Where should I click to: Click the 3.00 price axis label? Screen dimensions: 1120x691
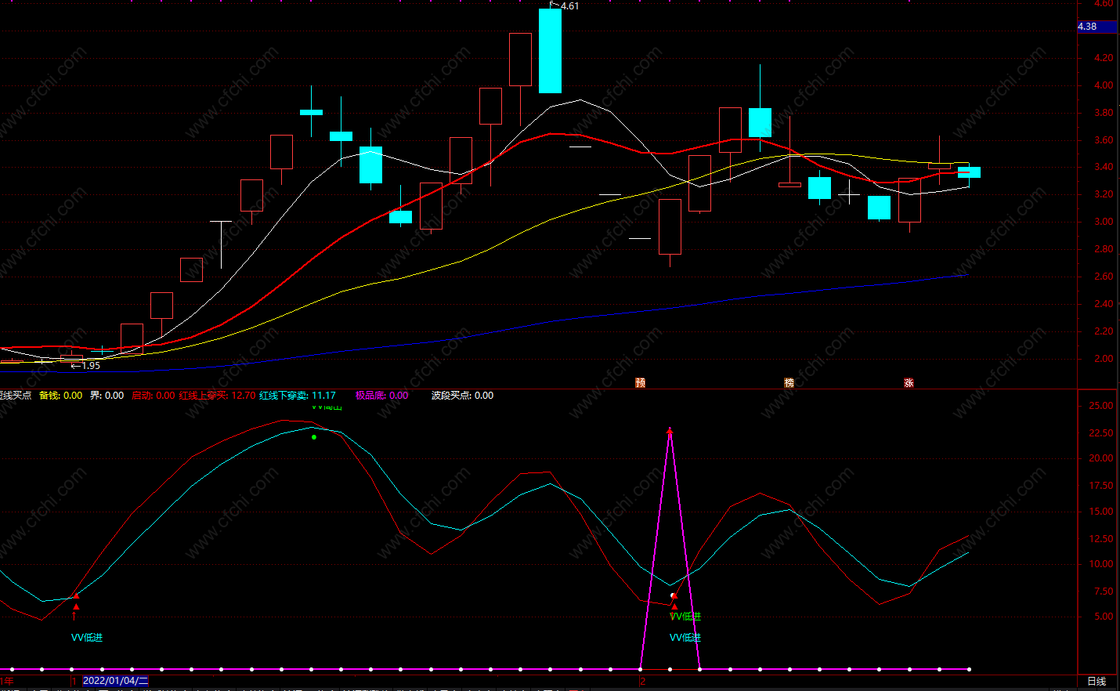(x=1104, y=222)
